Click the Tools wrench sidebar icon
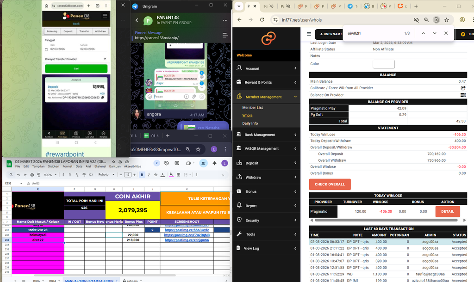The width and height of the screenshot is (474, 282). pos(239,234)
